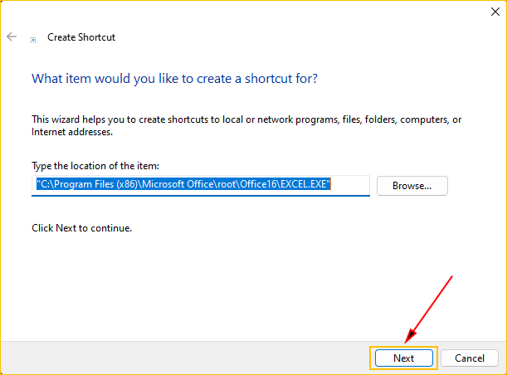Click the blank footer area left of Next

coord(183,358)
